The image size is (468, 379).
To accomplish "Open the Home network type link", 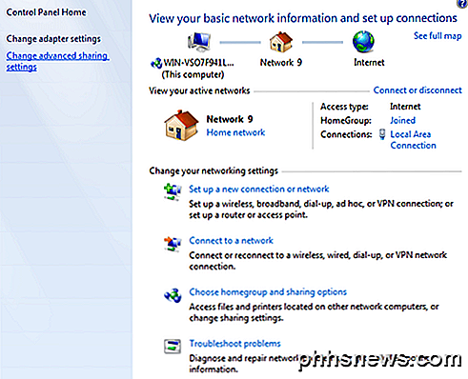I will pos(235,132).
